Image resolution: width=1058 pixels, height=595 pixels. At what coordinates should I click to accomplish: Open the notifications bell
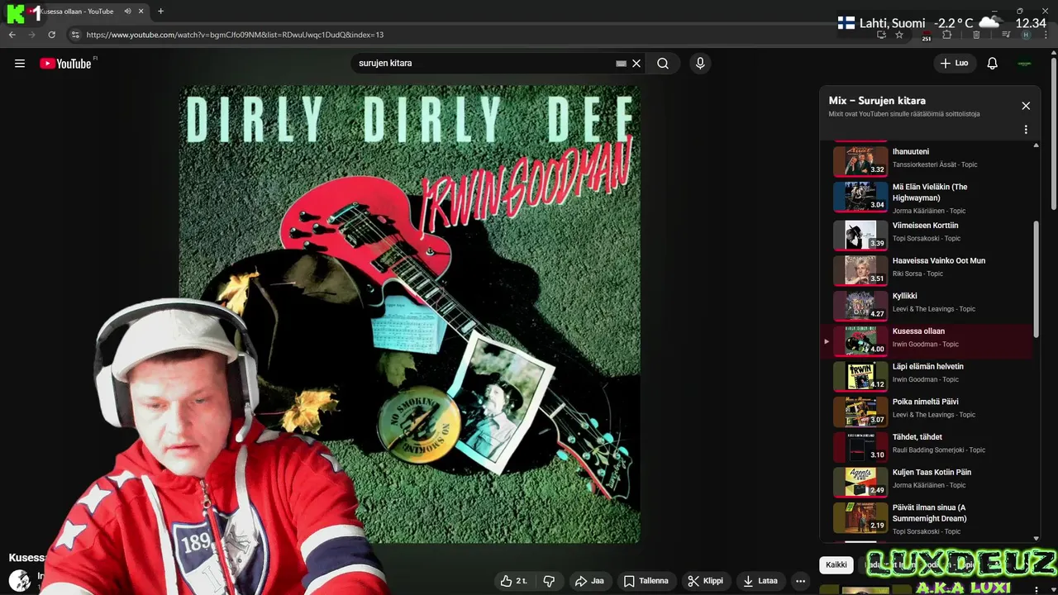coord(993,63)
